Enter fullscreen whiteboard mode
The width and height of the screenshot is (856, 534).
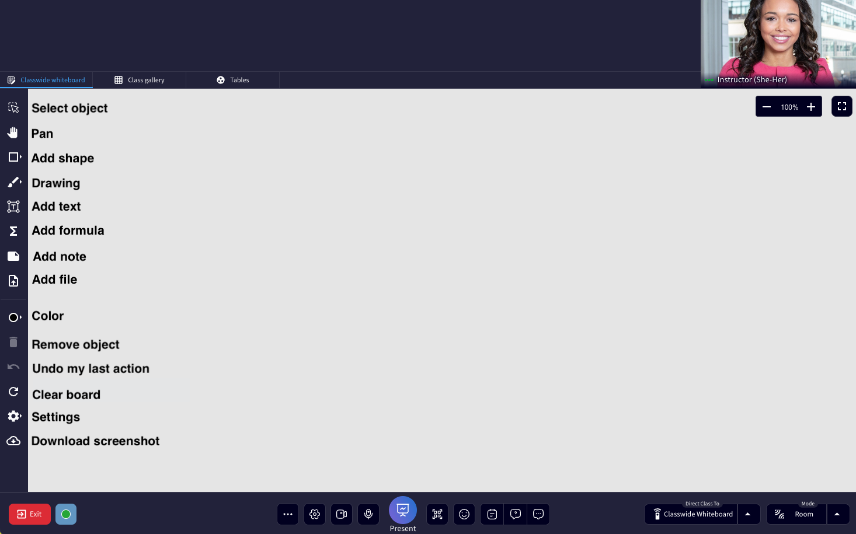[842, 106]
